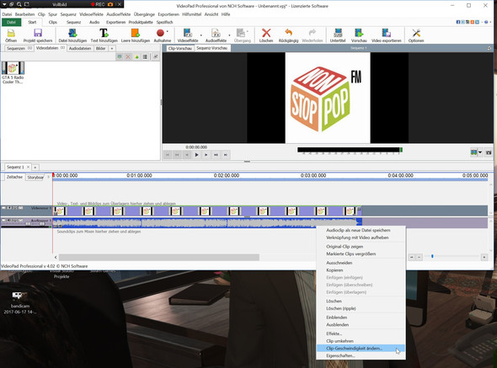
Task: Jump to end with the last playback button
Action: click(226, 155)
